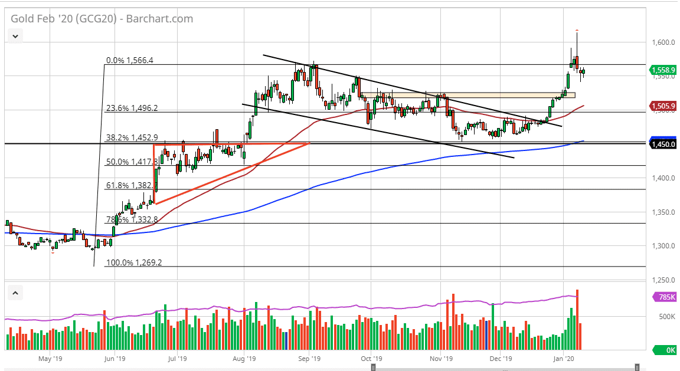Click the 38.2% 1,452.9 Fibonacci label
The width and height of the screenshot is (680, 371).
click(x=132, y=137)
